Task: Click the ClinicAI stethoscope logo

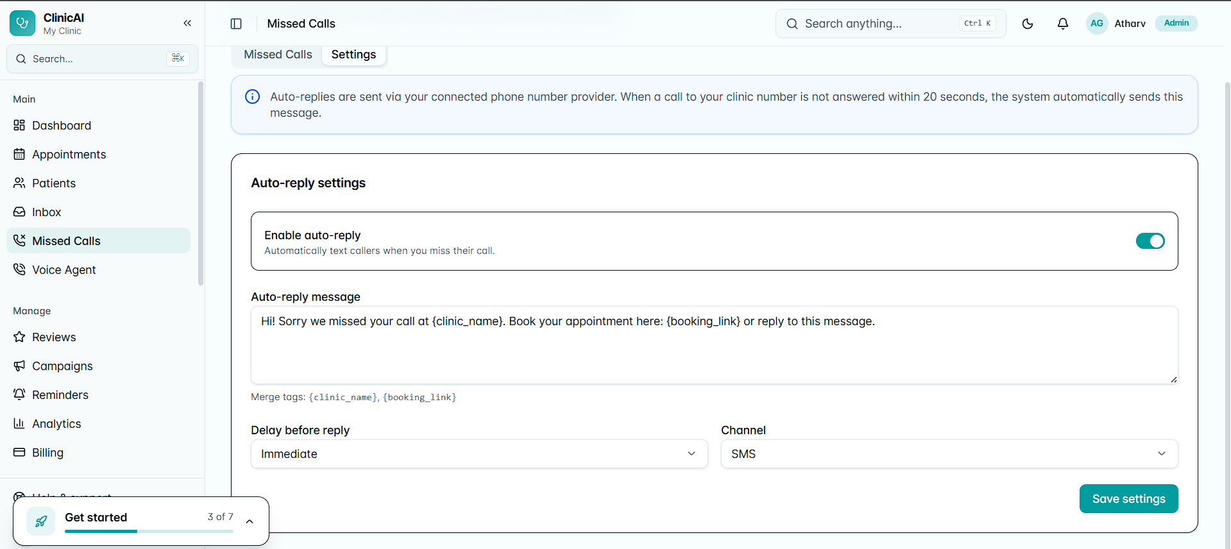Action: click(x=22, y=23)
